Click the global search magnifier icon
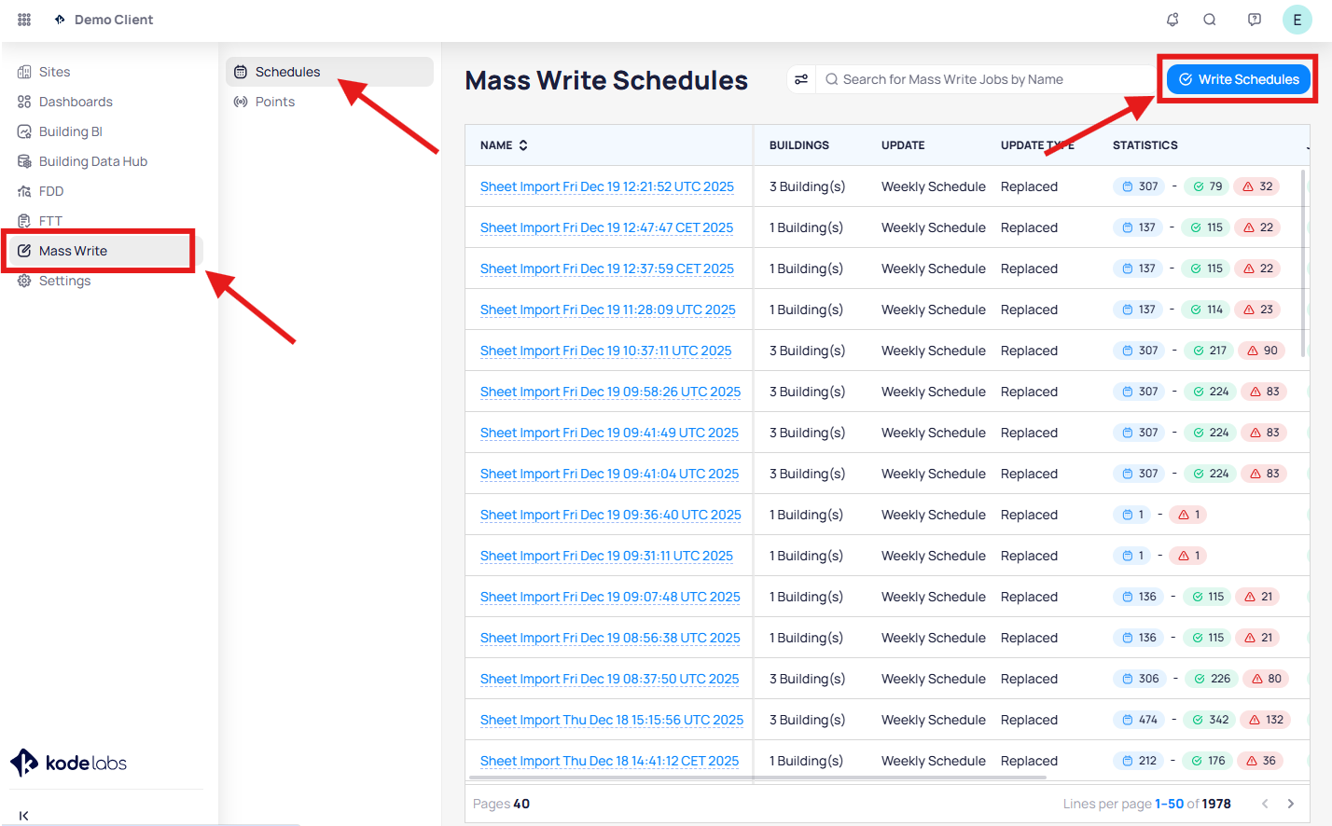Screen dimensions: 1332x826 1210,20
